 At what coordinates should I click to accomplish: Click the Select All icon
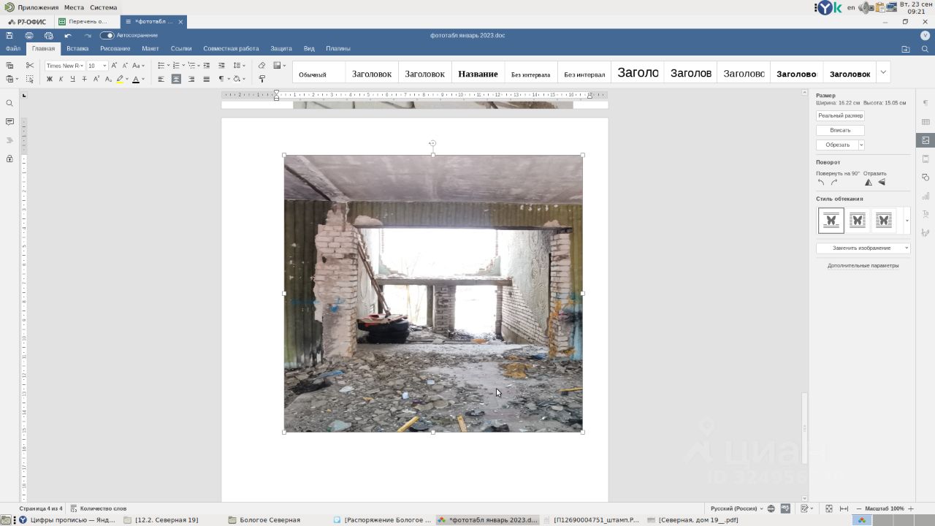pos(30,79)
